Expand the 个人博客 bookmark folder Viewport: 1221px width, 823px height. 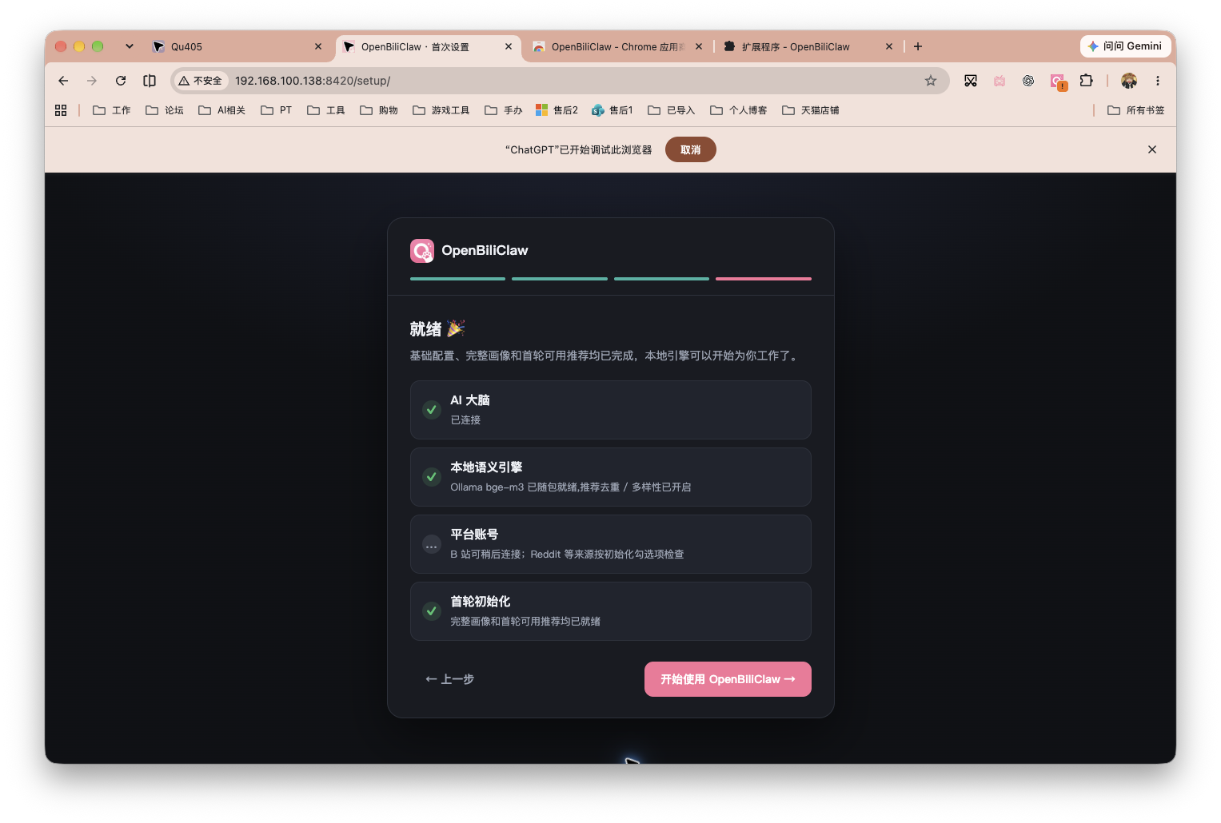click(738, 110)
